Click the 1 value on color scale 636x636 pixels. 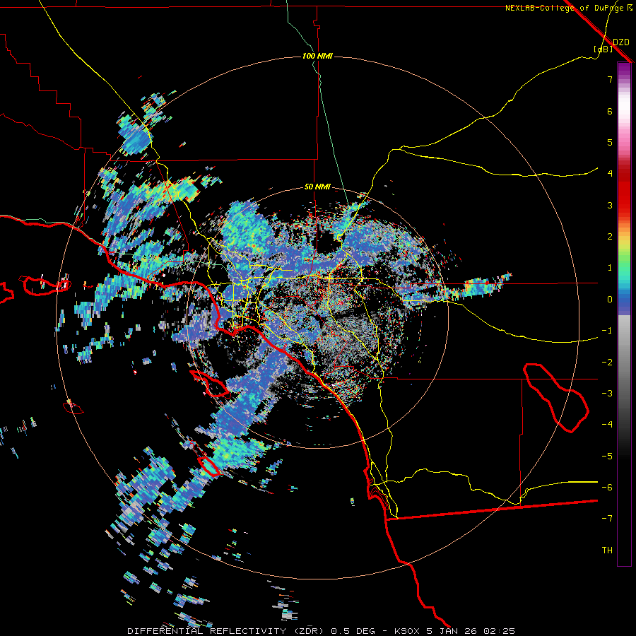[x=610, y=268]
